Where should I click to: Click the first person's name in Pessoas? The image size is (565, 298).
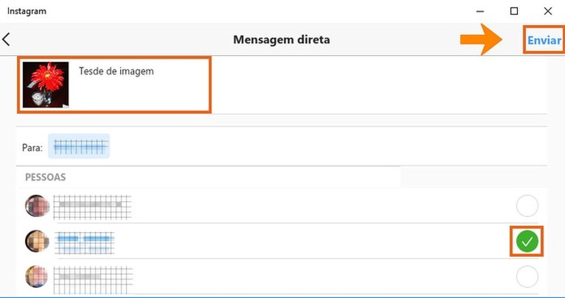pos(92,205)
